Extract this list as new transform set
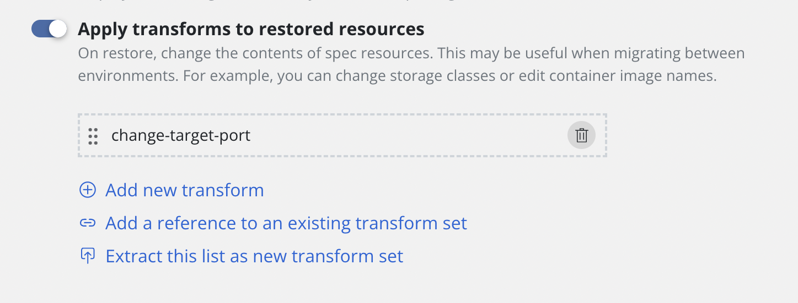 point(254,256)
